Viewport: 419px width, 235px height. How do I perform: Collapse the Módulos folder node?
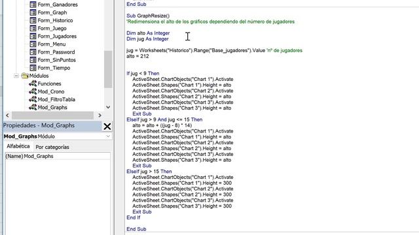click(16, 76)
